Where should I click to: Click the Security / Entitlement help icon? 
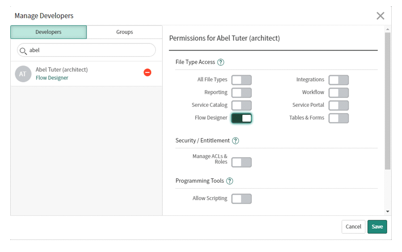click(x=235, y=141)
